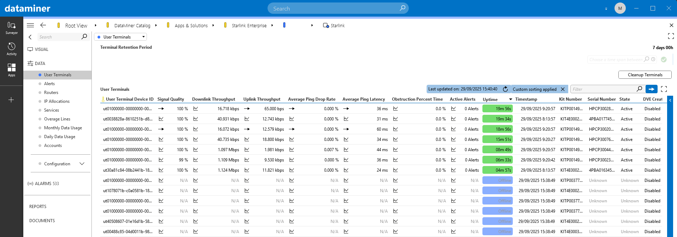Image resolution: width=677 pixels, height=237 pixels.
Task: Toggle sort on the Uptime column header
Action: pyautogui.click(x=490, y=100)
